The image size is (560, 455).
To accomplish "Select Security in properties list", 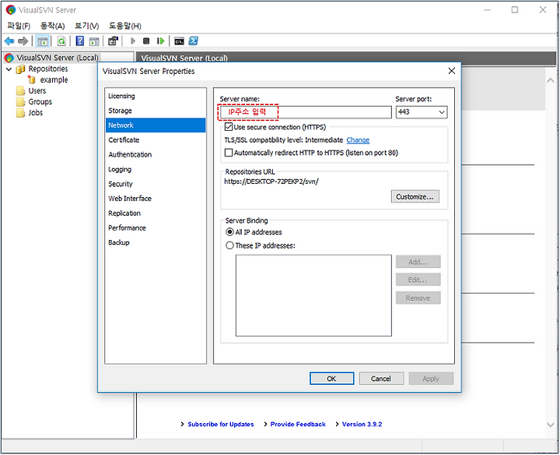I will point(156,184).
